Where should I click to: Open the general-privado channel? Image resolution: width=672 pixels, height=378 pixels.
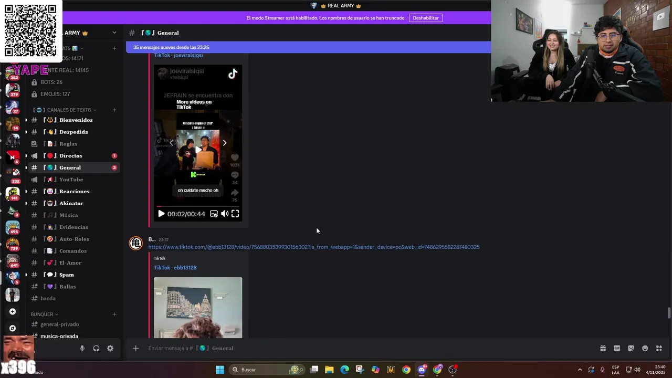coord(74,324)
